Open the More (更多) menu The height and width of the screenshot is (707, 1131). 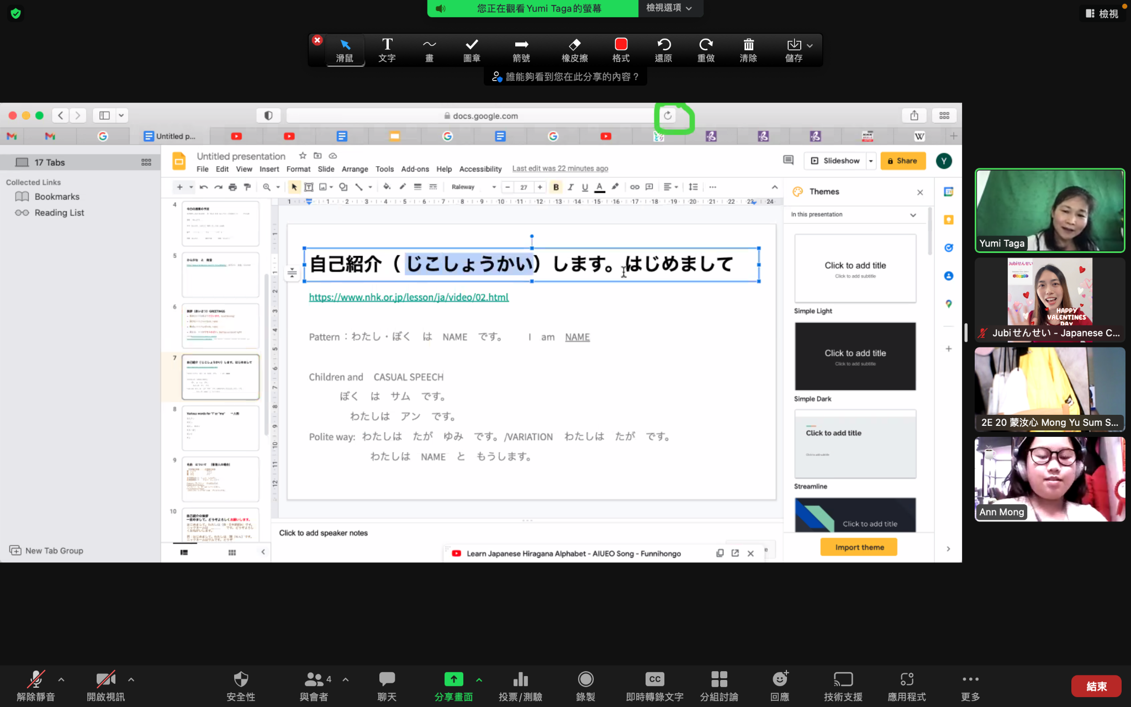(x=970, y=685)
